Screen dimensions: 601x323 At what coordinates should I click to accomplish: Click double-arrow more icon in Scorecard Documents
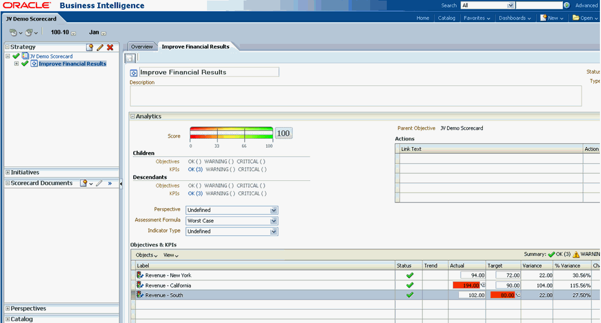(x=110, y=184)
